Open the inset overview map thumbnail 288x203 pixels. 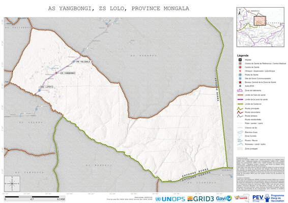[260, 27]
